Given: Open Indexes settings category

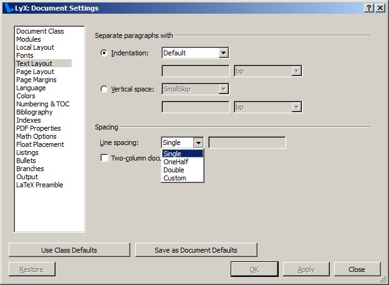Looking at the screenshot, I should click(29, 120).
